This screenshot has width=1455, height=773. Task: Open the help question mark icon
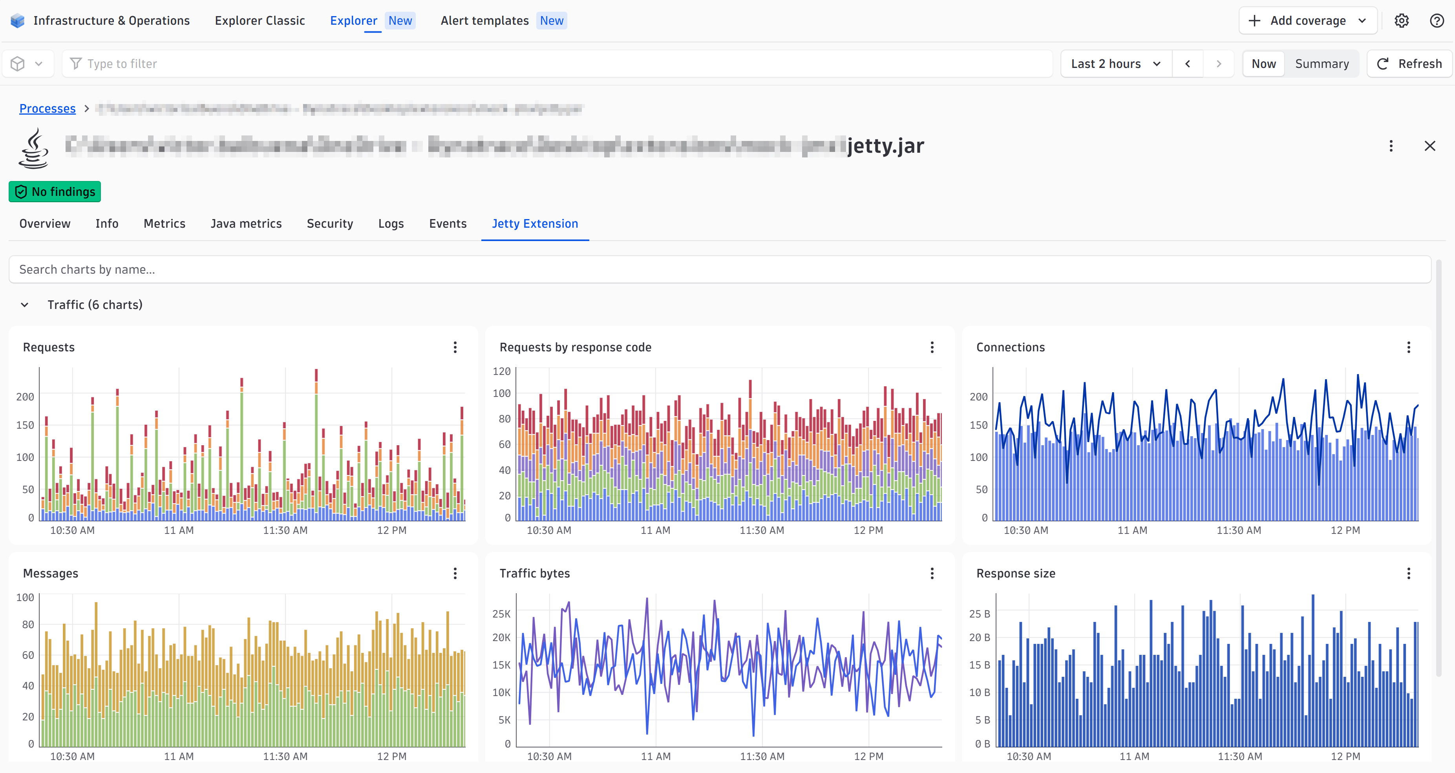point(1437,21)
